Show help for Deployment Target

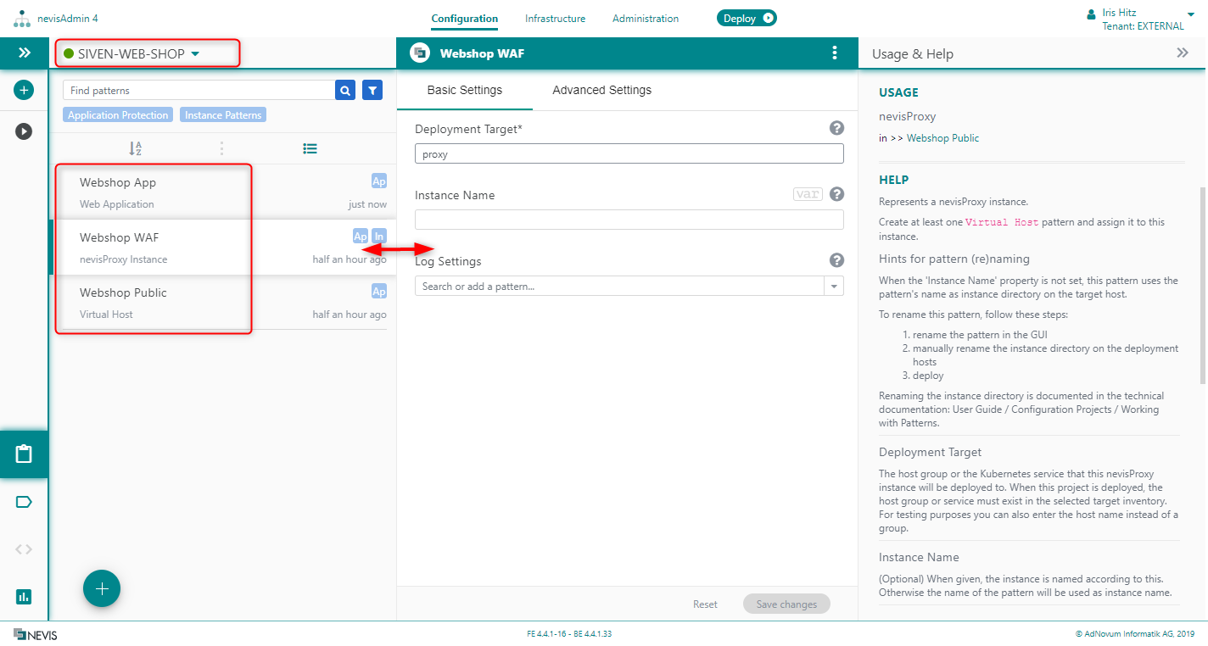click(x=836, y=128)
